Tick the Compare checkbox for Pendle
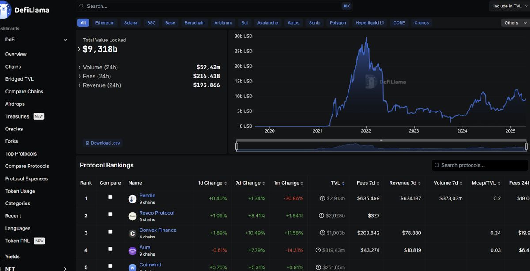 [x=110, y=197]
